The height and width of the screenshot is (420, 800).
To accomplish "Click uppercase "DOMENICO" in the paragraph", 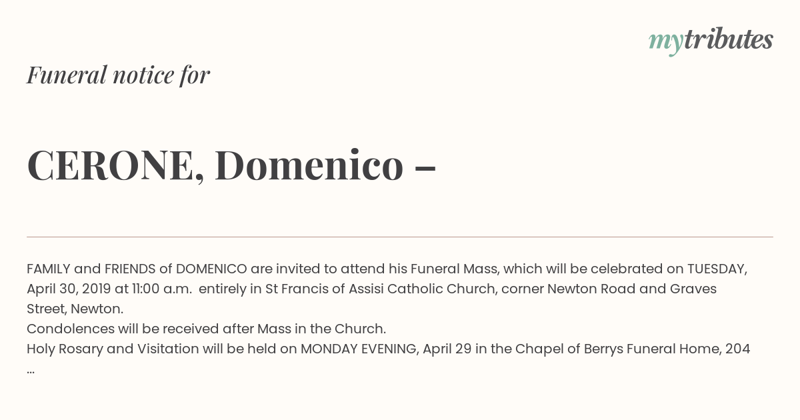I will click(x=211, y=269).
